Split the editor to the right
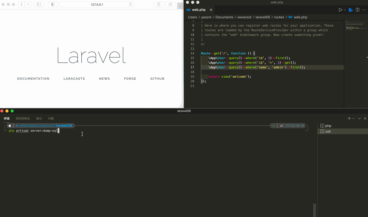Screen dimensions: 368x217 [x=357, y=10]
